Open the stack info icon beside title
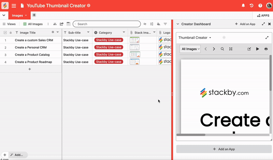273x160 pixels. (x=89, y=5)
